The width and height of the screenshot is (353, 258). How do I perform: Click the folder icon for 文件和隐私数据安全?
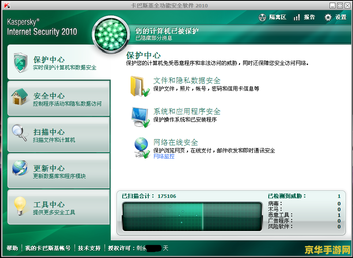tap(140, 87)
